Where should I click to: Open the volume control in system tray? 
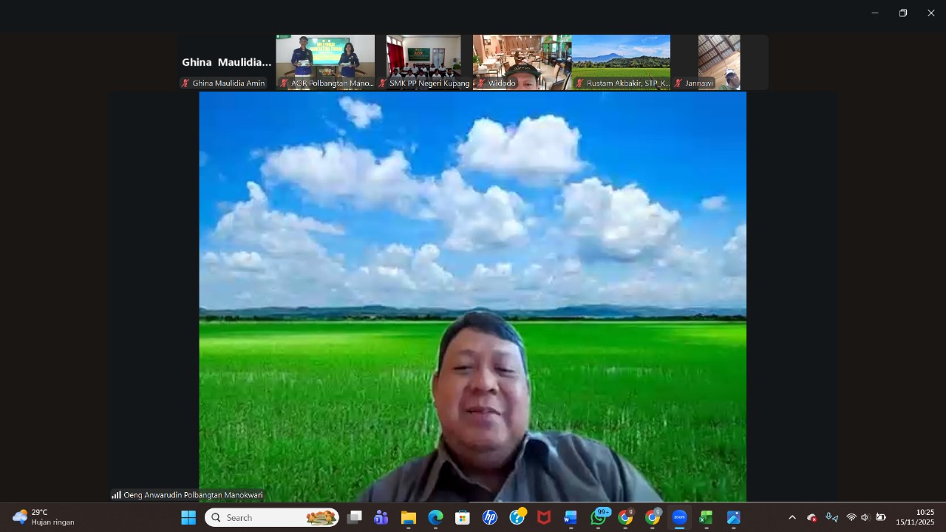pos(865,518)
